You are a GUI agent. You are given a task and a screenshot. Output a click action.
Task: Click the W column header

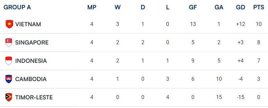[x=117, y=7]
